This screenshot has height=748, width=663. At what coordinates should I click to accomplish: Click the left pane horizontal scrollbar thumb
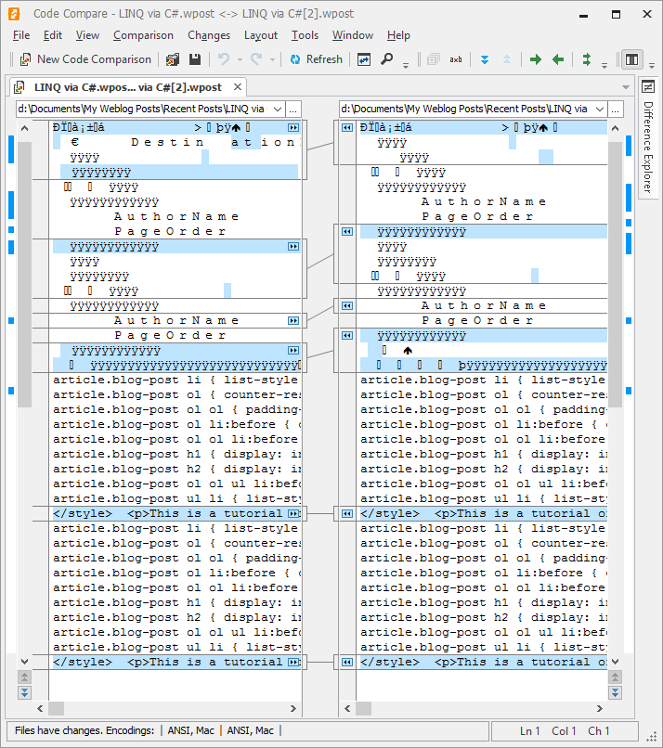[x=56, y=709]
